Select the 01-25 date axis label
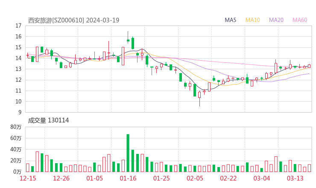Image resolution: width=316 pixels, height=188 pixels. pos(161,178)
